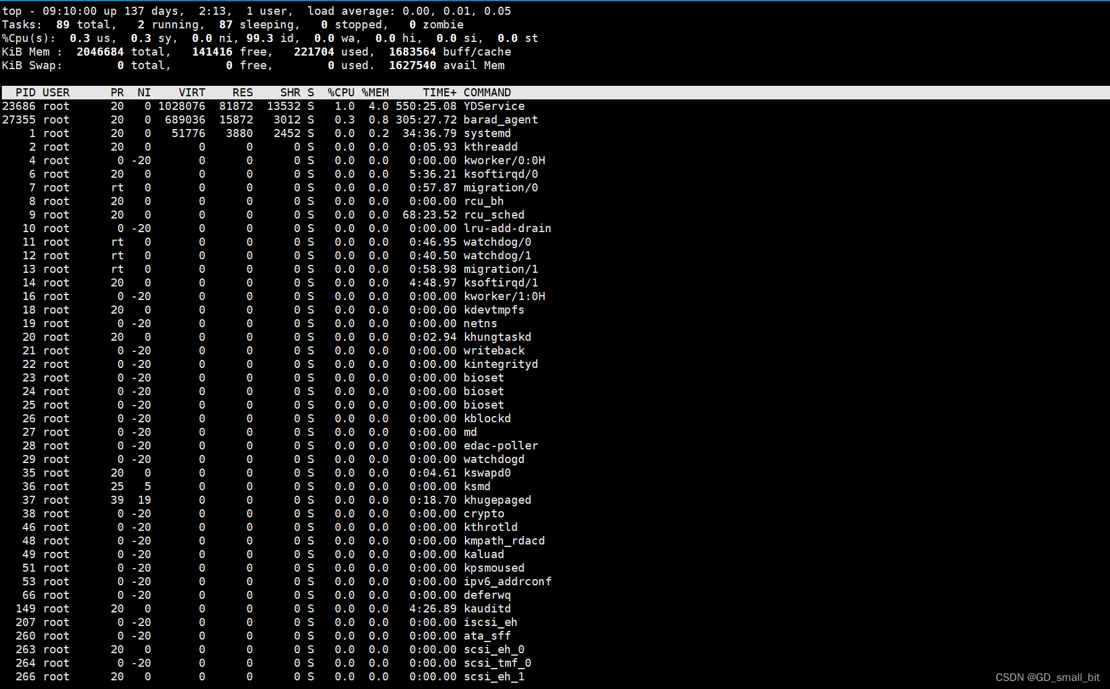The image size is (1110, 689).
Task: Select the scsi_eh_0 command
Action: pos(494,649)
